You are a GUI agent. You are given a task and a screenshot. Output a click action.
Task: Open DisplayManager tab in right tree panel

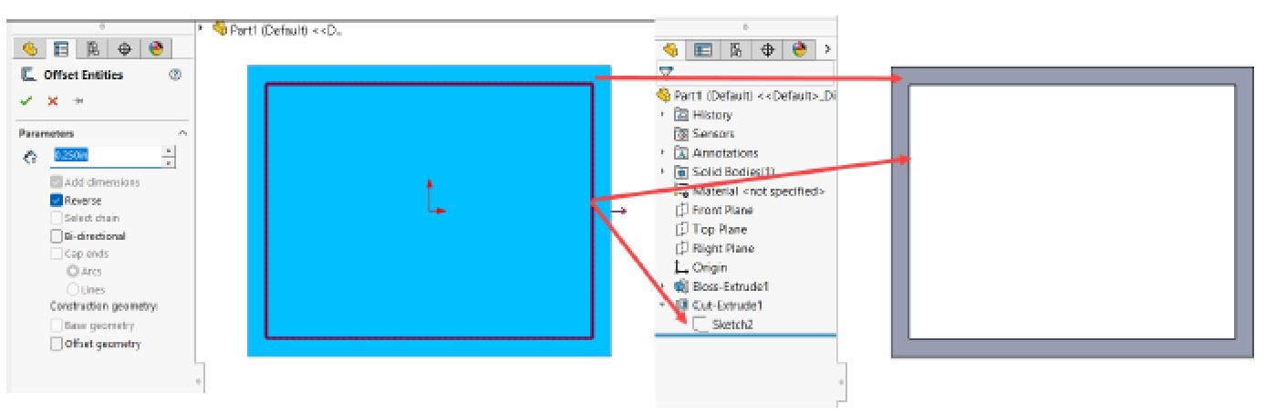coord(799,49)
